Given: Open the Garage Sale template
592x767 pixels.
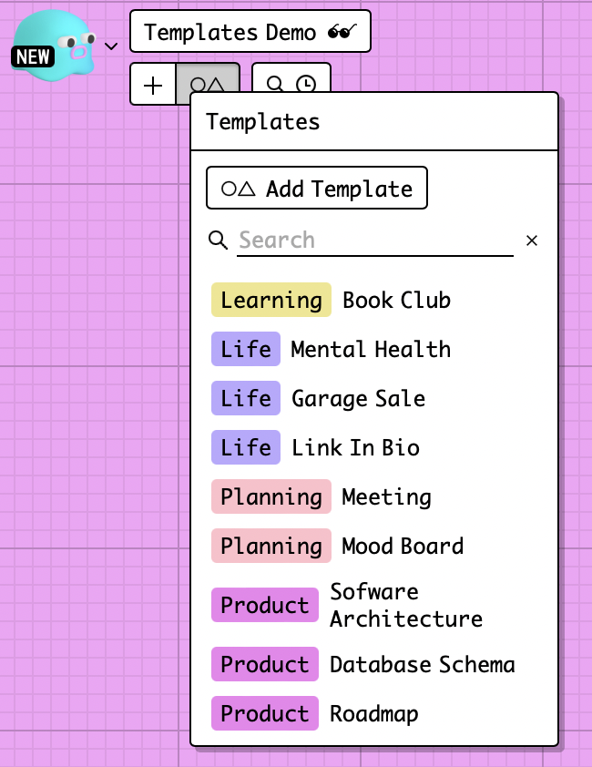Looking at the screenshot, I should [x=358, y=399].
